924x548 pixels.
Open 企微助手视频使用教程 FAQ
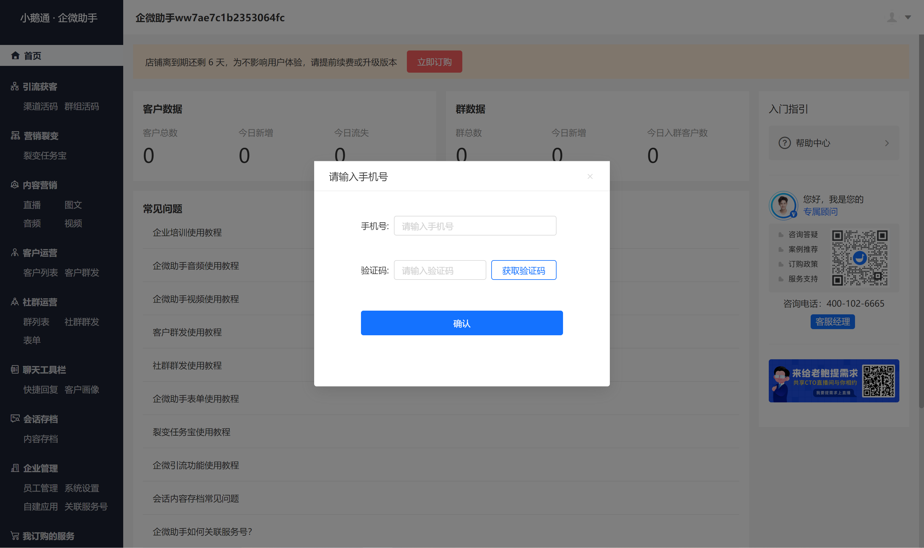196,299
